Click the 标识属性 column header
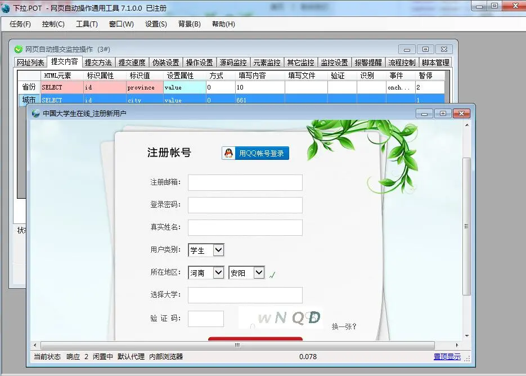The width and height of the screenshot is (526, 376). click(x=105, y=75)
